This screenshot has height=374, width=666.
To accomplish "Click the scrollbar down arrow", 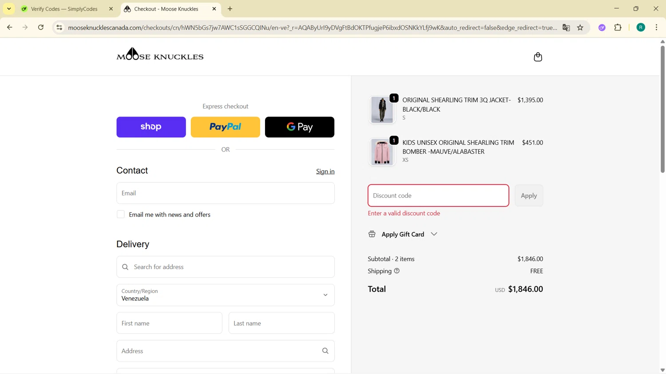I will 662,370.
